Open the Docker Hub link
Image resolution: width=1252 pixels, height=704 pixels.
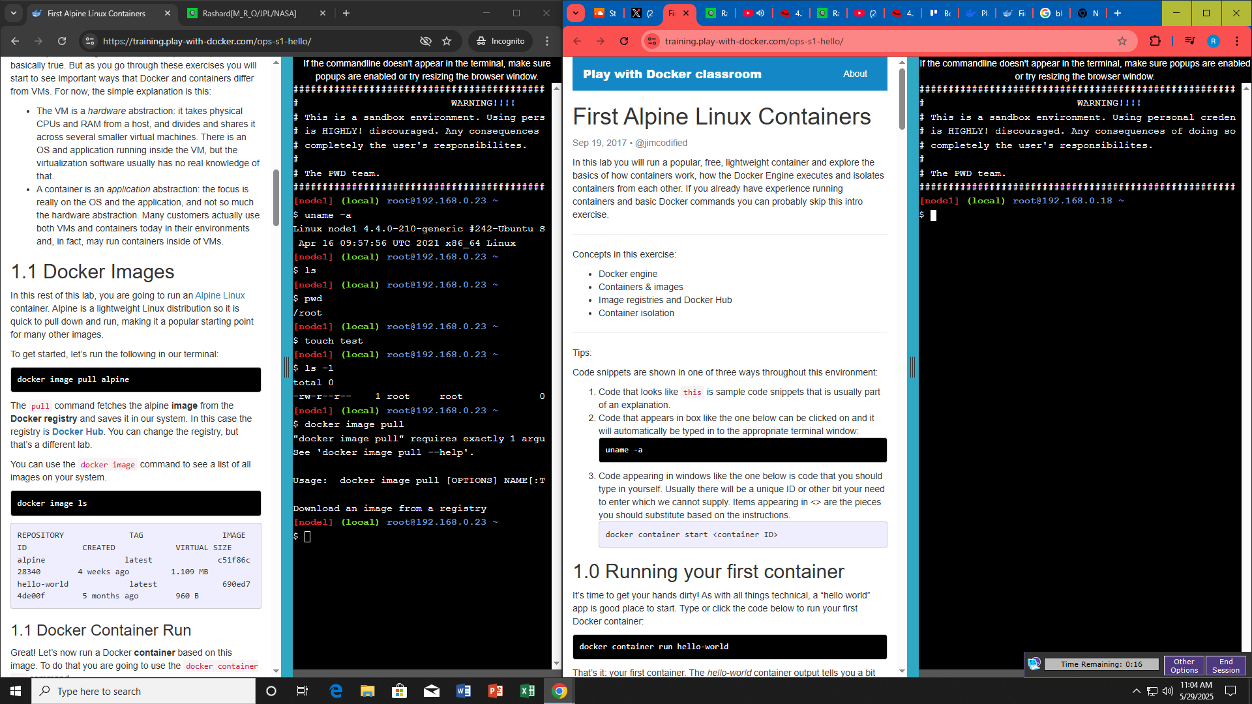[78, 432]
